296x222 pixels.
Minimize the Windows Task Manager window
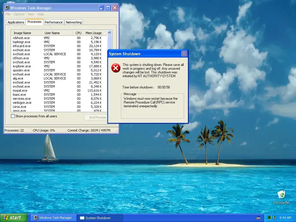[x=101, y=8]
